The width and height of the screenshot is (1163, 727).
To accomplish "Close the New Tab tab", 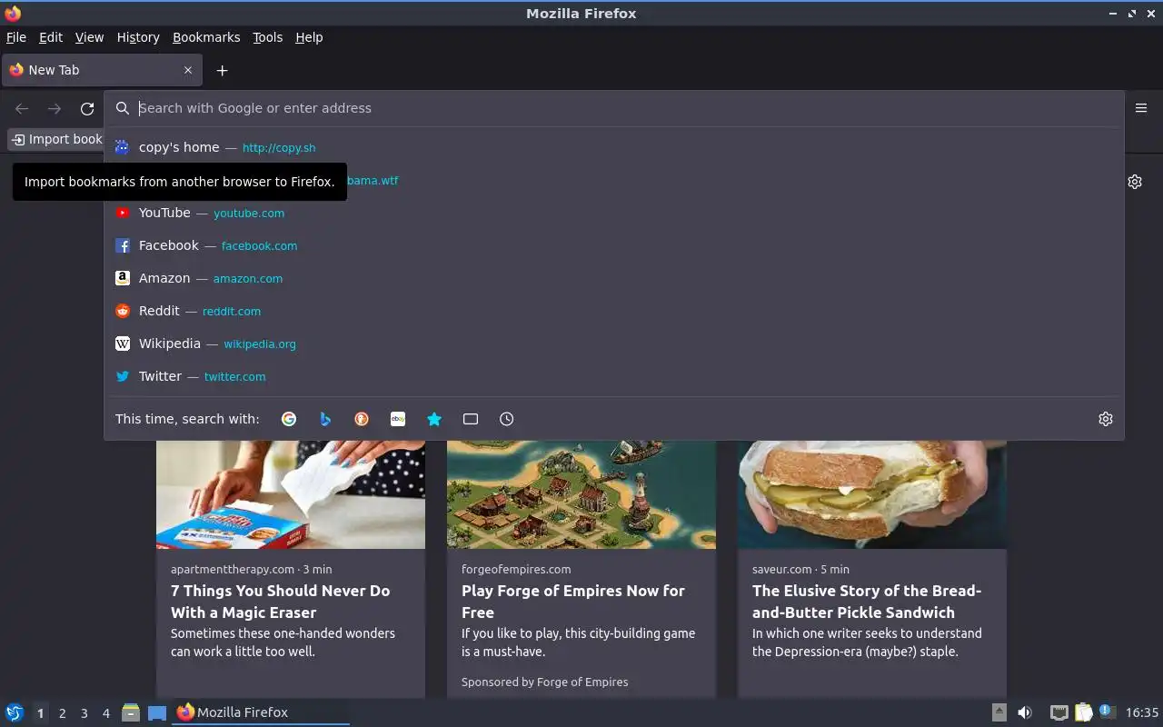I will (188, 70).
